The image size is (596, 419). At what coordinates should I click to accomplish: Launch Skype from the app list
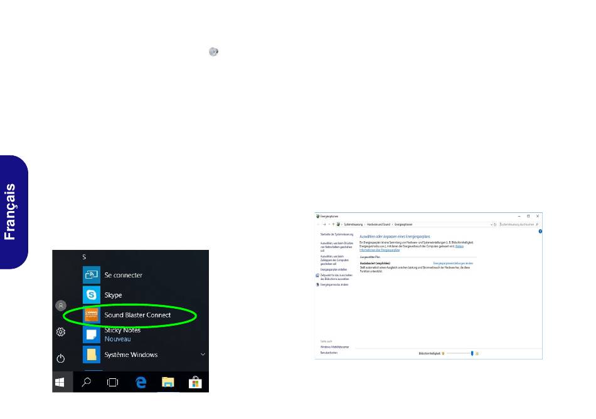113,295
